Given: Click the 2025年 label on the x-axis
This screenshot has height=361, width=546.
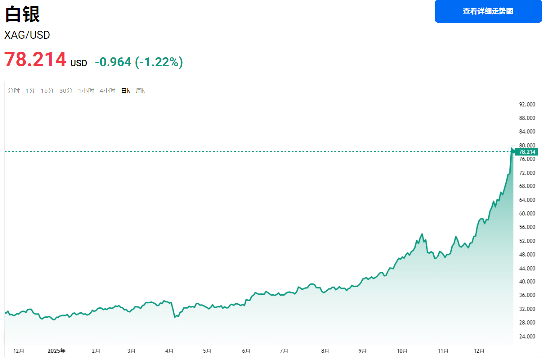Looking at the screenshot, I should (x=57, y=350).
